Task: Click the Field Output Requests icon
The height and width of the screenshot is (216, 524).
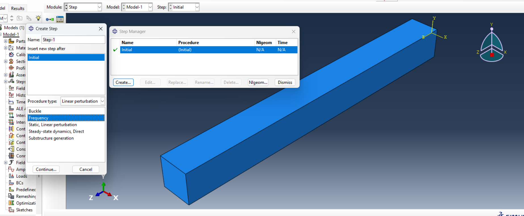Action: point(11,88)
